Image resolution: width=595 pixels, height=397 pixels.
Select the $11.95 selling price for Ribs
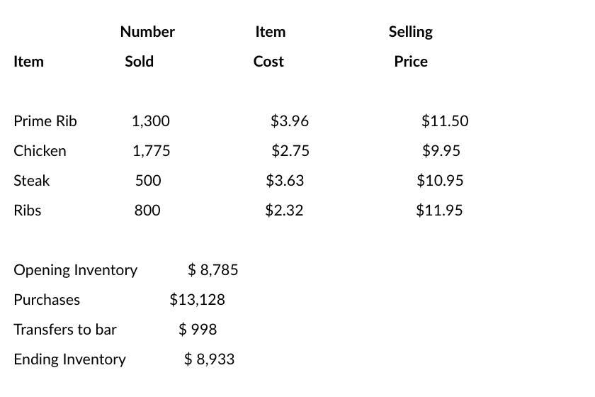[x=439, y=211]
